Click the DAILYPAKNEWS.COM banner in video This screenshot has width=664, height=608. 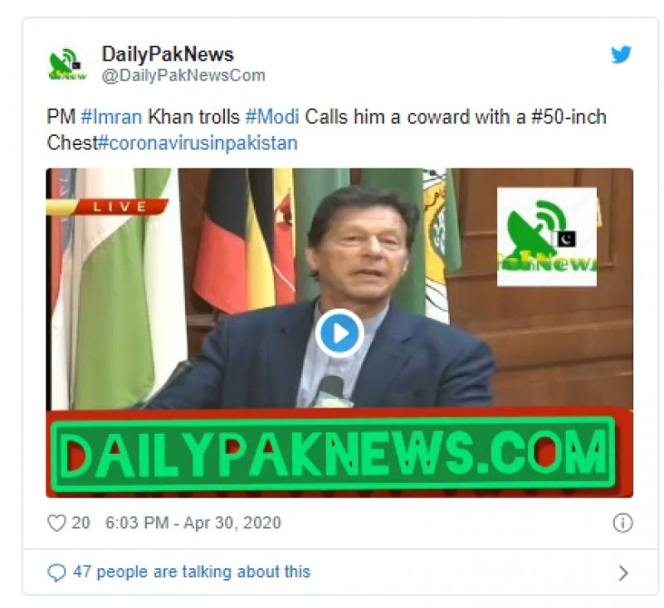(334, 454)
